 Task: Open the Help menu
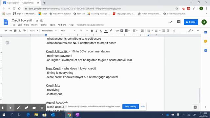tap(71, 25)
